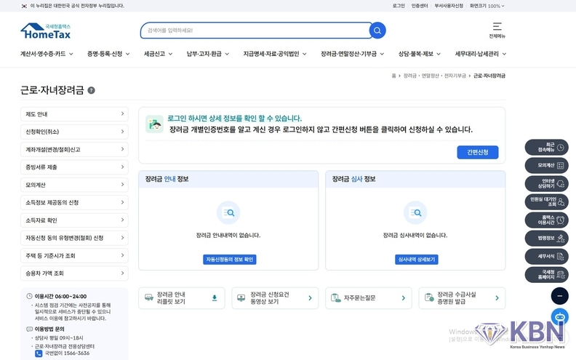Open 최근 접속메뉴 quick button
Viewport: 576px width, 360px height.
pos(546,147)
